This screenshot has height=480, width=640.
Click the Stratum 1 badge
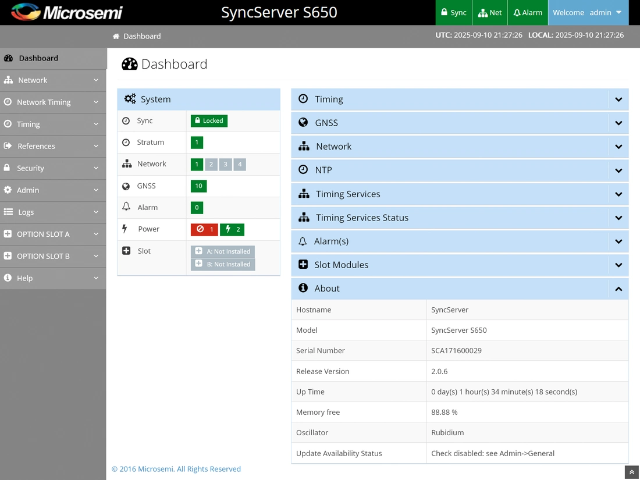197,143
